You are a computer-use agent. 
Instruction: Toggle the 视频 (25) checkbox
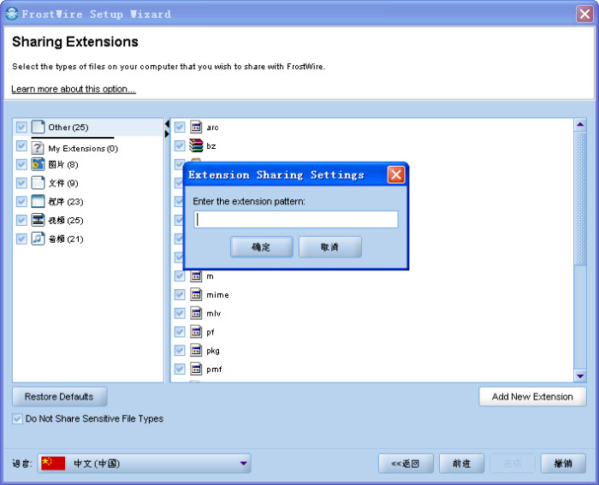[21, 220]
